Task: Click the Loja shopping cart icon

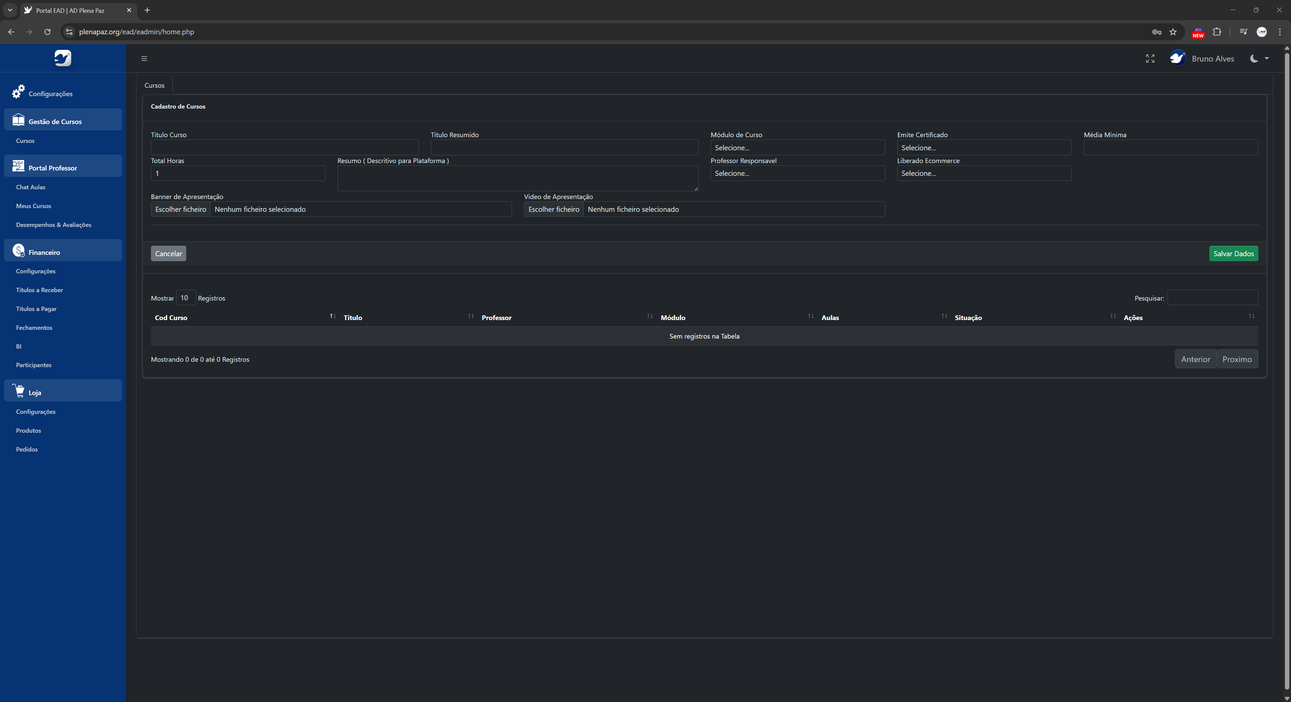Action: [x=18, y=391]
